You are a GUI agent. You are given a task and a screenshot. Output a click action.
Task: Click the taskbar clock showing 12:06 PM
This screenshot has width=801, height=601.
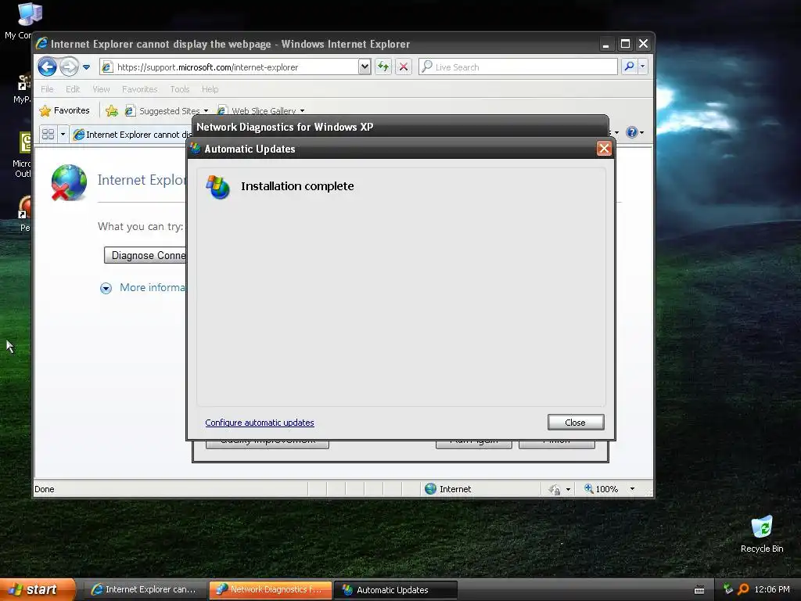[x=772, y=589]
